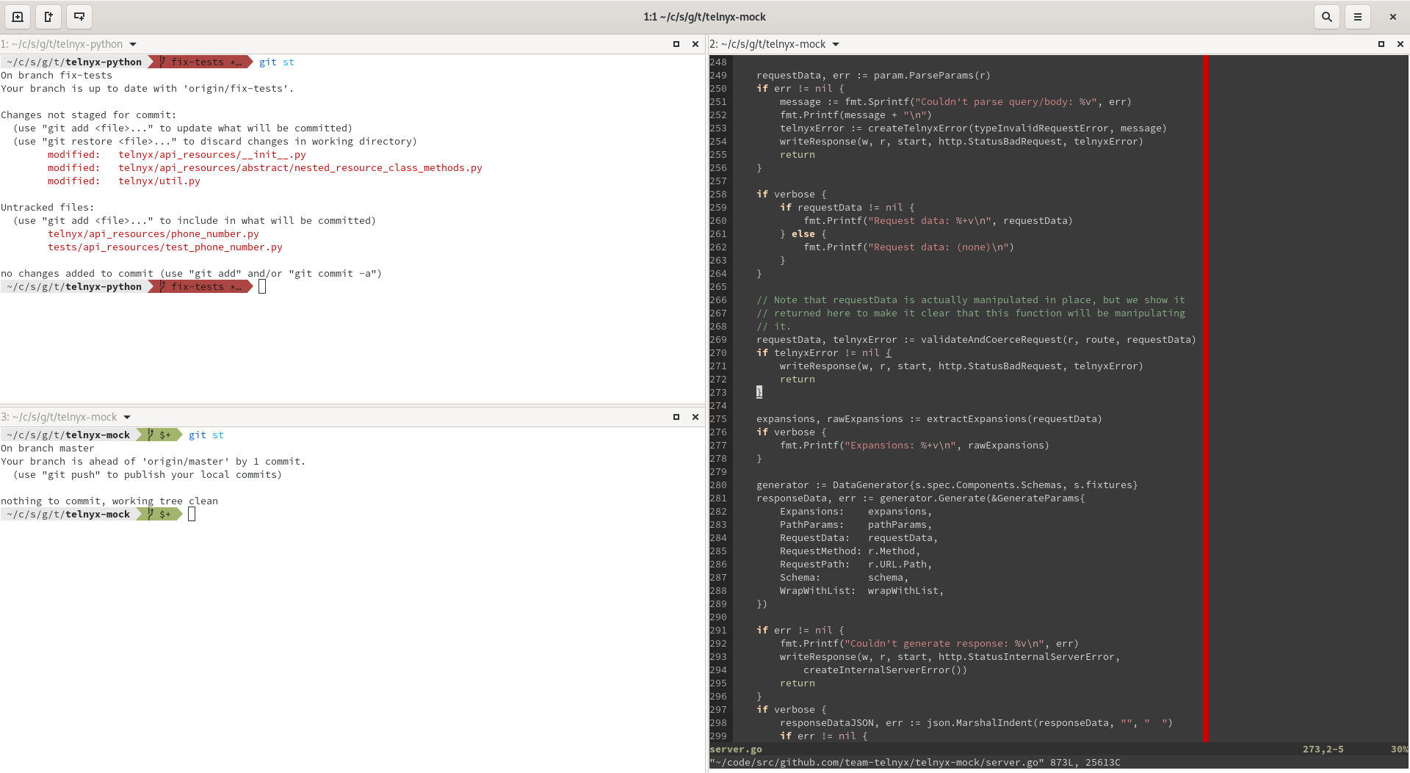Expand pane 2 telnyx-mock title dropdown

[836, 45]
